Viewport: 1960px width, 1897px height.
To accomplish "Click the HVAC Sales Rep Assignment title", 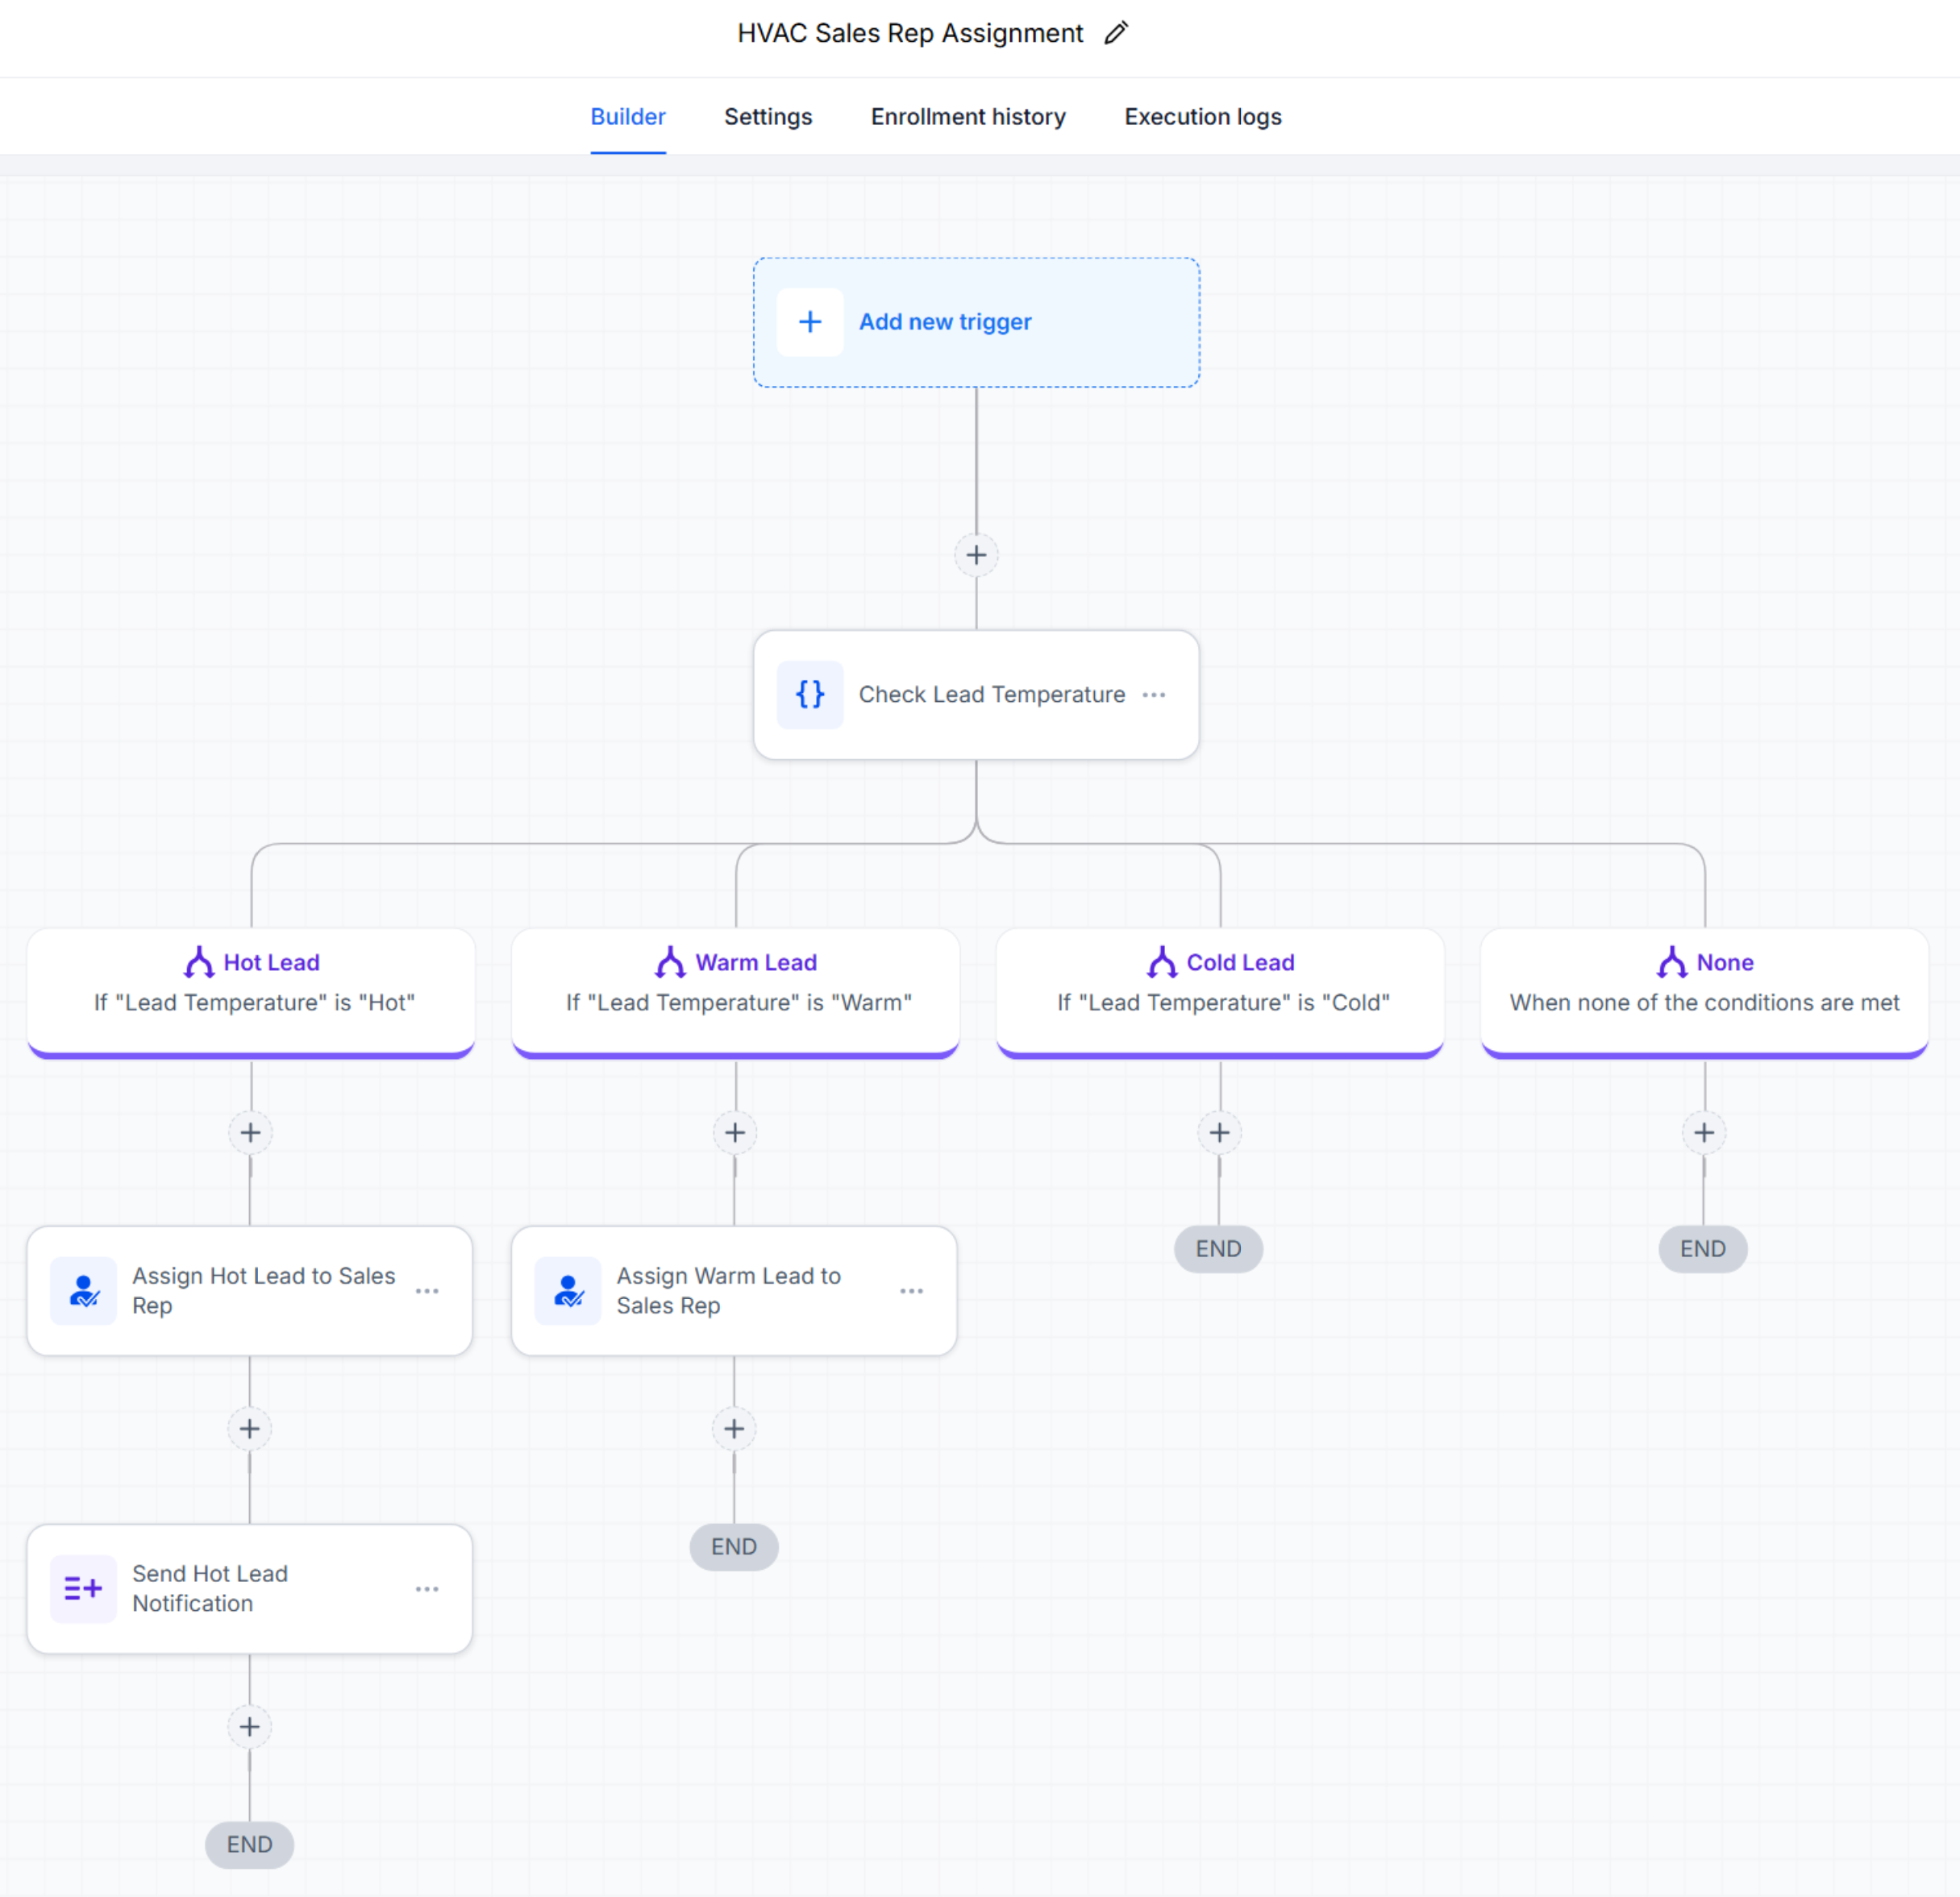I will pyautogui.click(x=910, y=33).
